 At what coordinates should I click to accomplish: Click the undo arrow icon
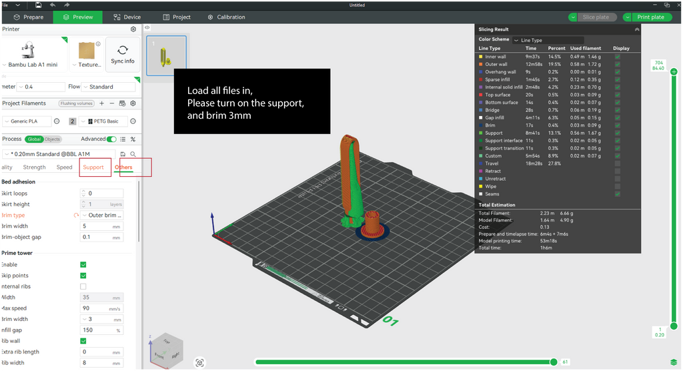pyautogui.click(x=53, y=5)
